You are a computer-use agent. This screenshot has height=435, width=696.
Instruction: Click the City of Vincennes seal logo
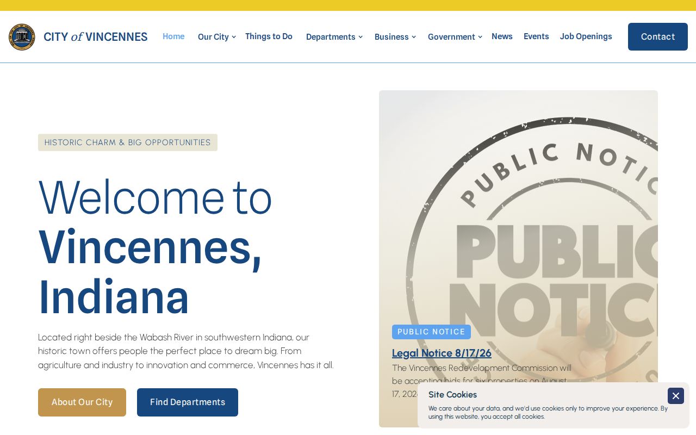[x=22, y=37]
